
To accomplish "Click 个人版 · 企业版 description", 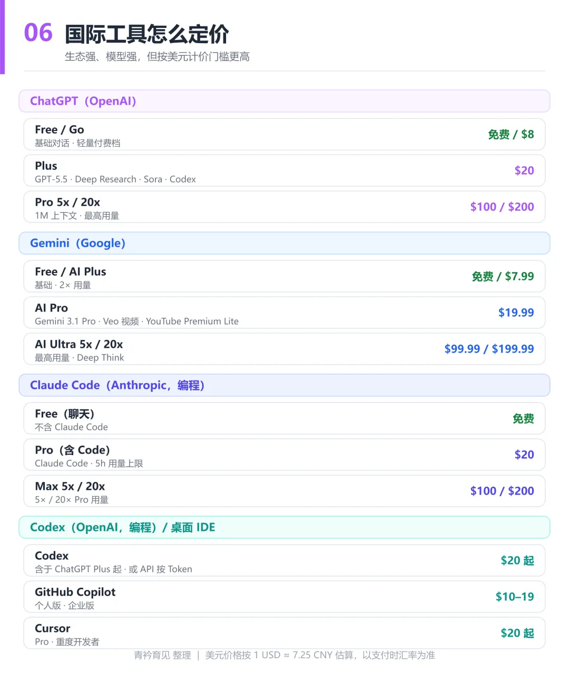I will [65, 606].
